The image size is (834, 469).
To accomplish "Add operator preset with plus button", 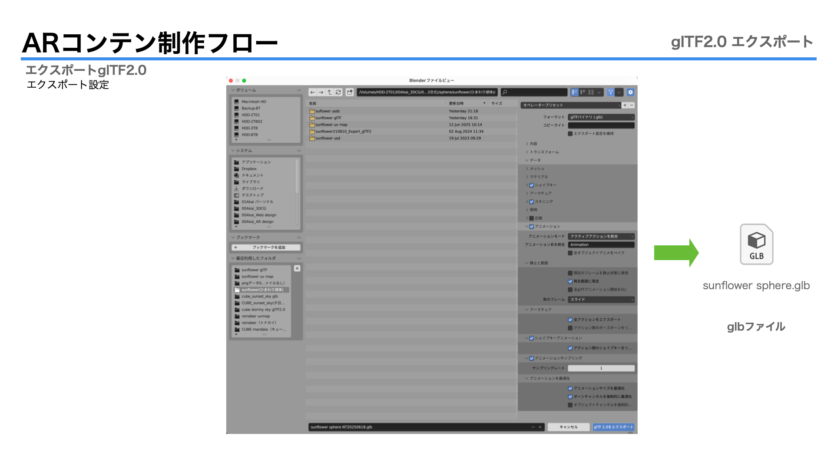I will pyautogui.click(x=625, y=105).
